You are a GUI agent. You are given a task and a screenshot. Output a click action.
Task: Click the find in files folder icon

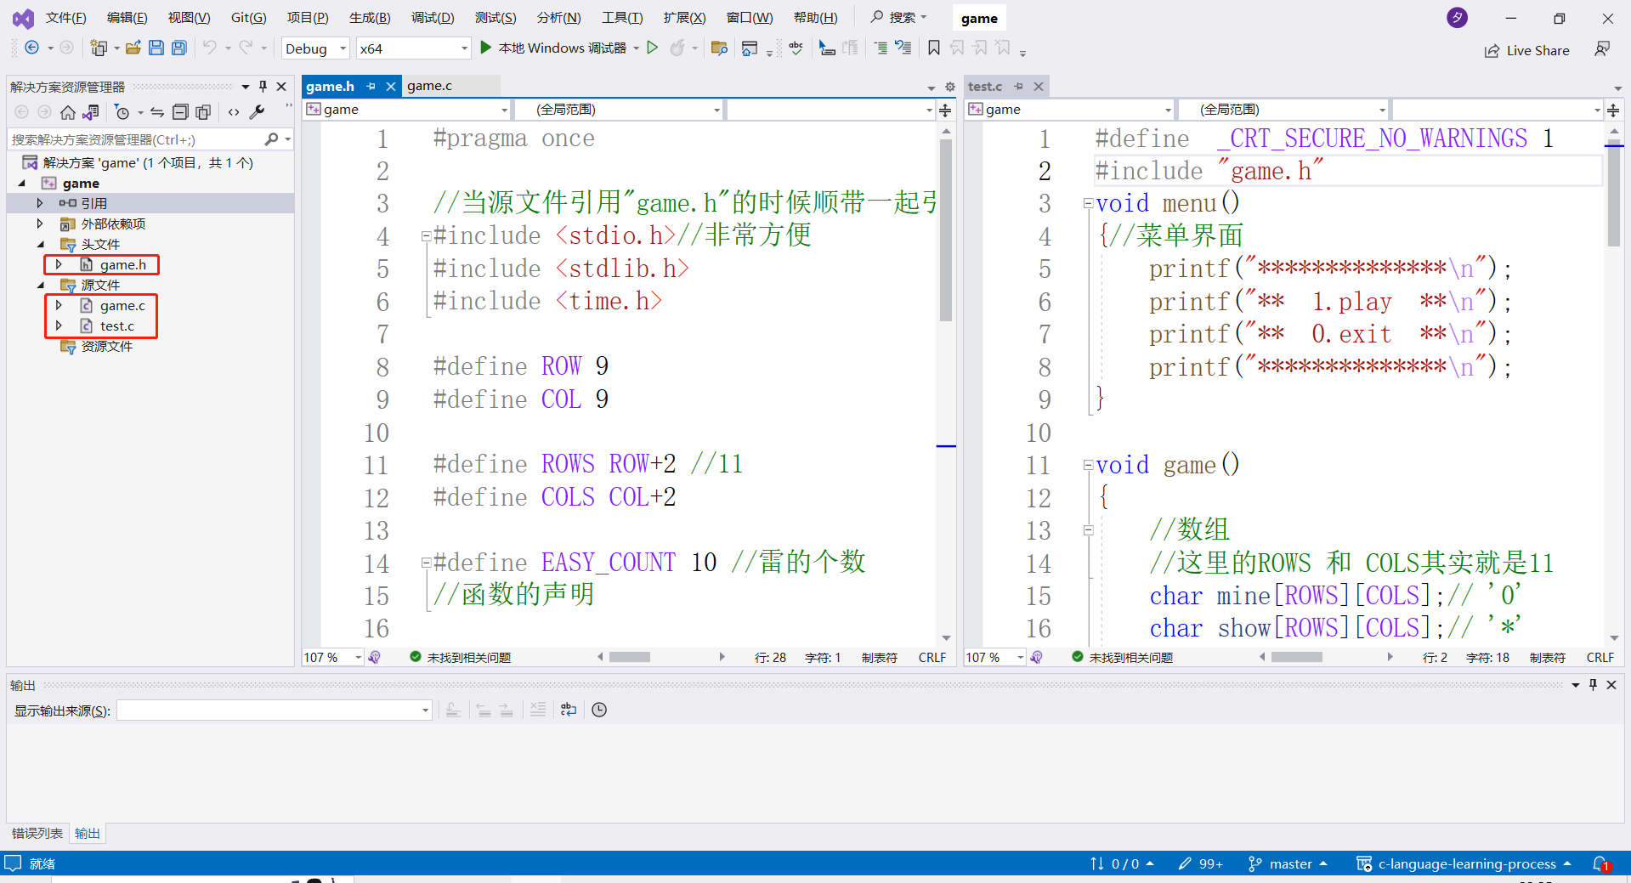coord(719,48)
